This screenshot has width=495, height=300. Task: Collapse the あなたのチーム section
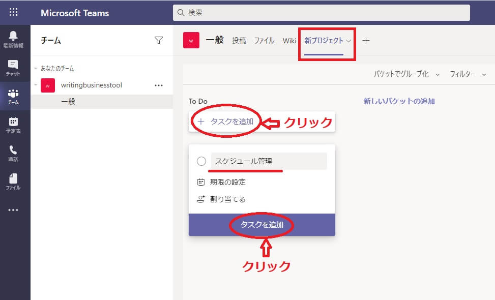(36, 69)
